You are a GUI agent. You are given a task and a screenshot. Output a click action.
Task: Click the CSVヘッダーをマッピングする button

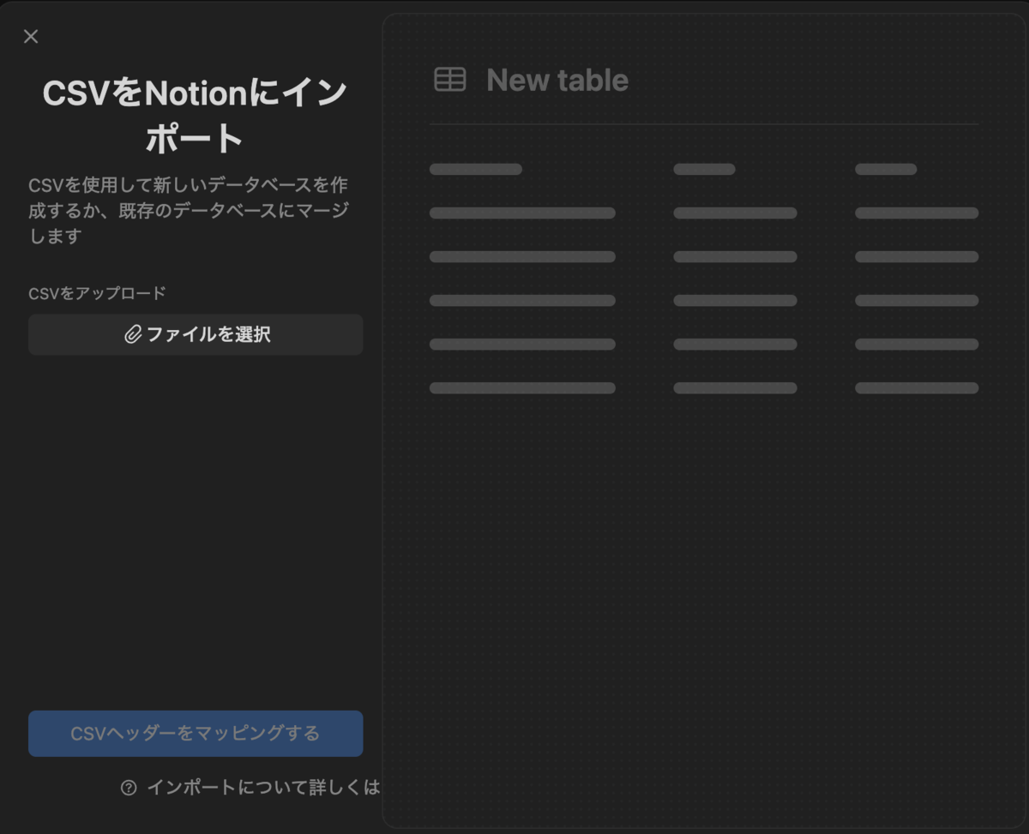[x=196, y=734]
